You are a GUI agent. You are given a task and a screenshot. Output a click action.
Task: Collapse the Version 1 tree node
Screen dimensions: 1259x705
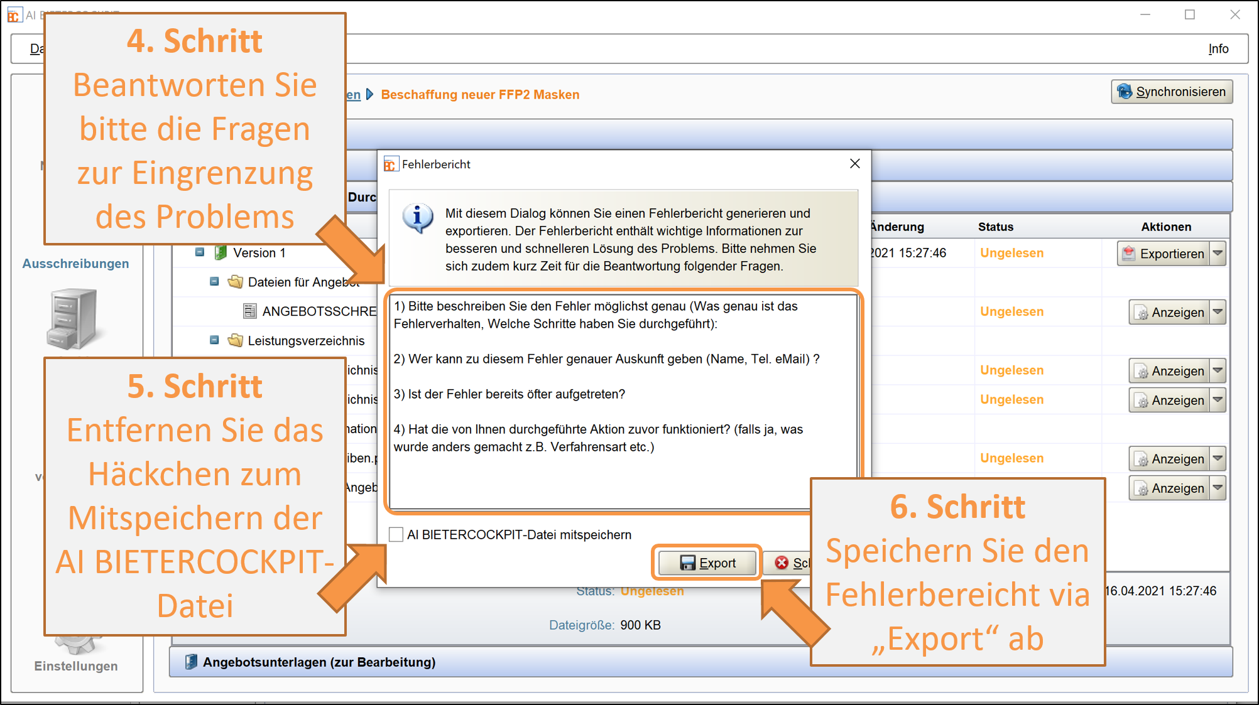pyautogui.click(x=200, y=252)
